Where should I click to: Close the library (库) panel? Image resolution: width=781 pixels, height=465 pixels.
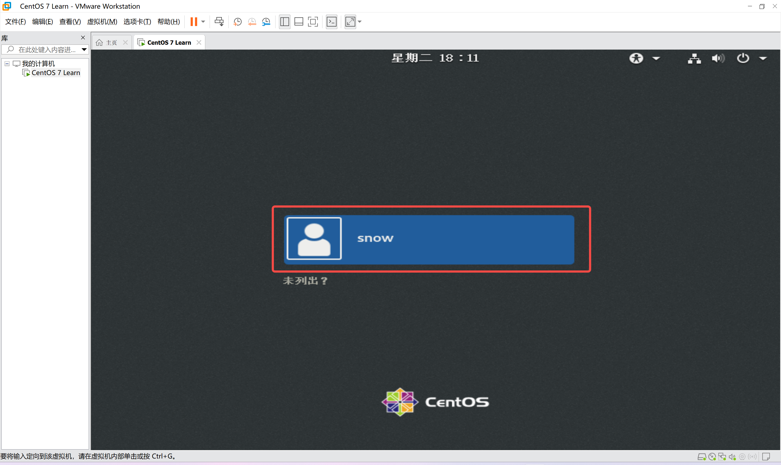pyautogui.click(x=83, y=38)
